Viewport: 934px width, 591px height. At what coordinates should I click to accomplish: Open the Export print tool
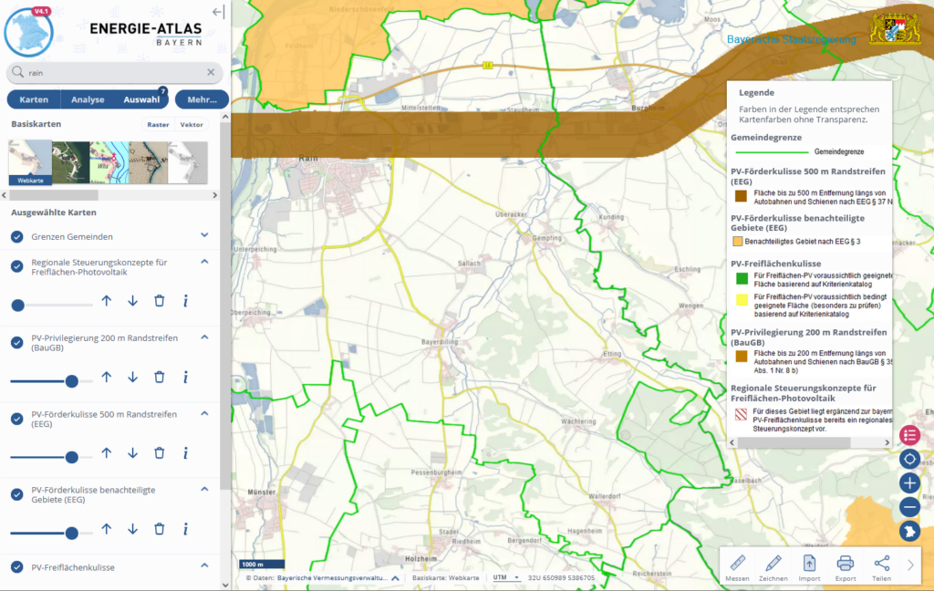846,568
